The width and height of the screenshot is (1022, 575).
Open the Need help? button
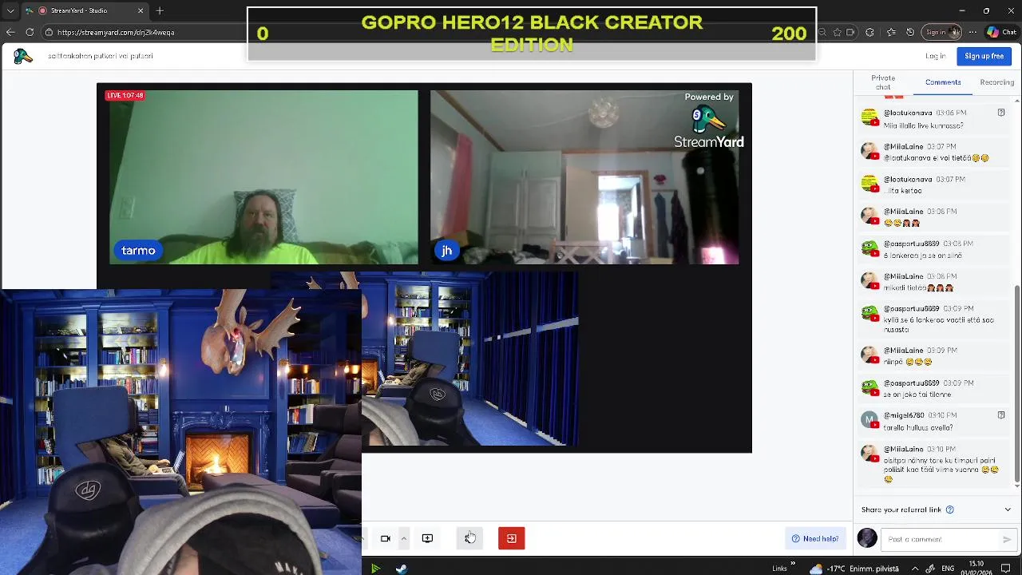point(815,538)
